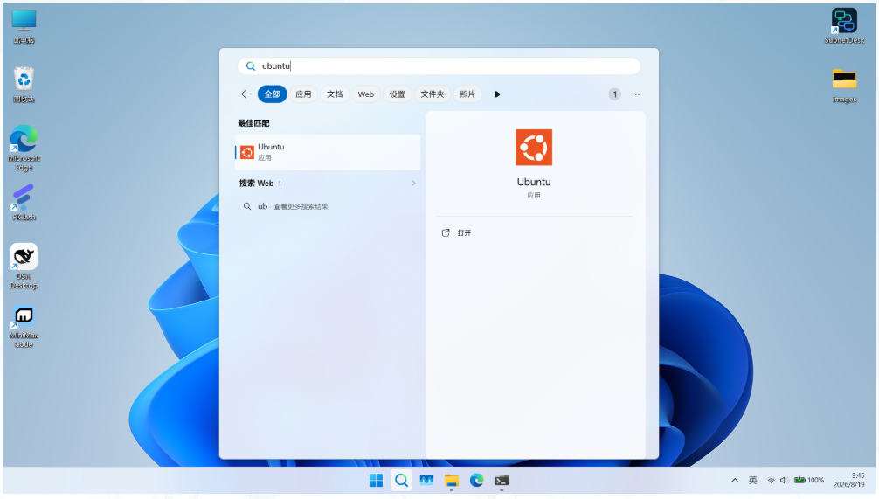Image resolution: width=879 pixels, height=499 pixels.
Task: Switch to the Web filter tab
Action: pos(365,94)
